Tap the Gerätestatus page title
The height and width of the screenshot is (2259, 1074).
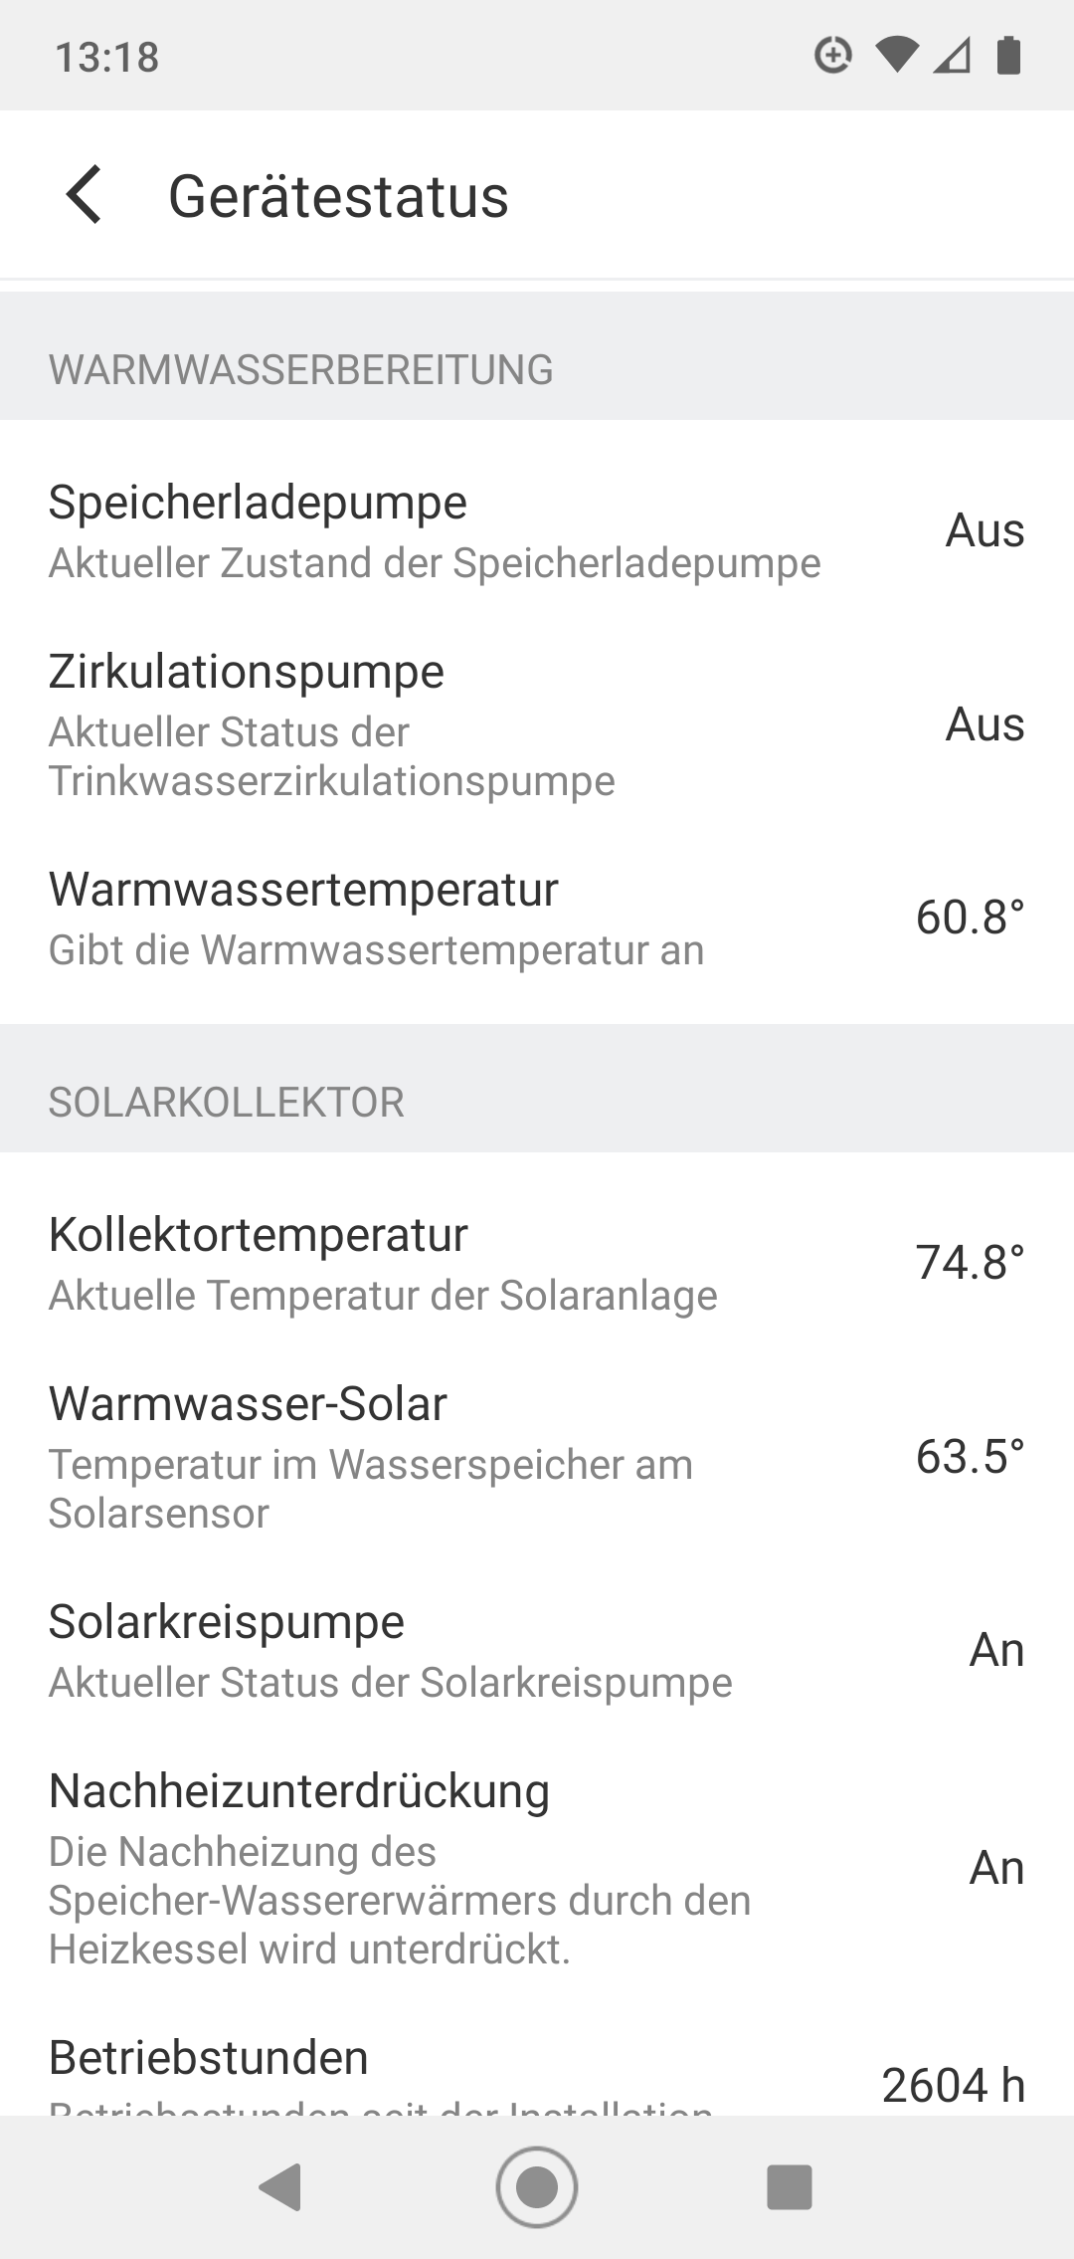click(338, 196)
